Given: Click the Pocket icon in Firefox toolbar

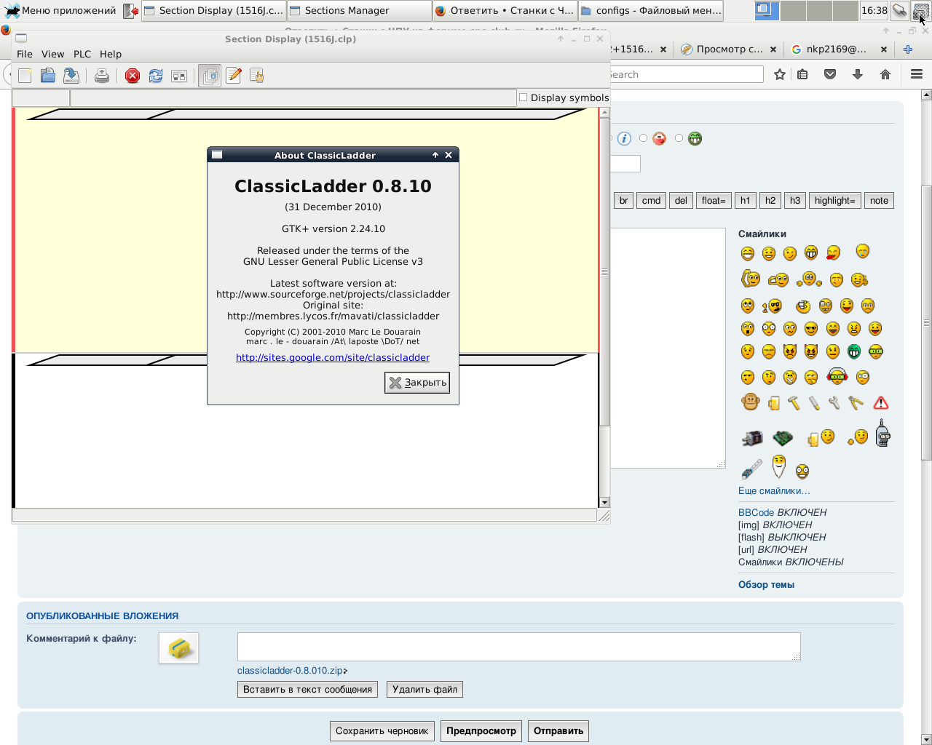Looking at the screenshot, I should (x=830, y=74).
